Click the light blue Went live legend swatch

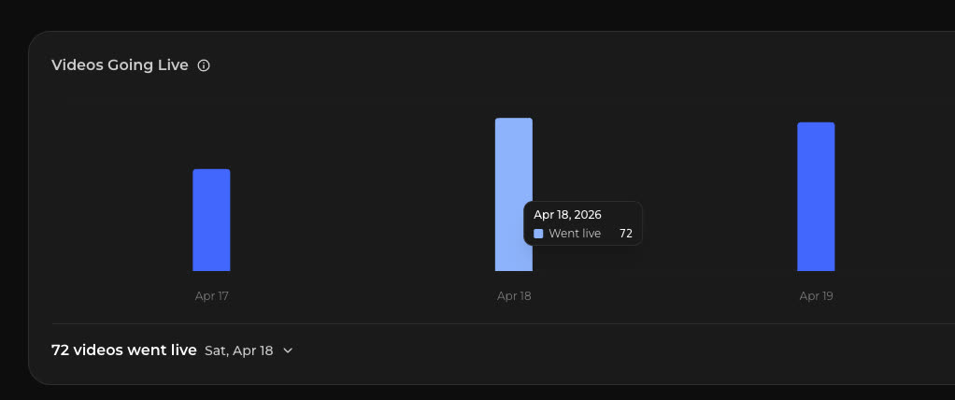[538, 234]
